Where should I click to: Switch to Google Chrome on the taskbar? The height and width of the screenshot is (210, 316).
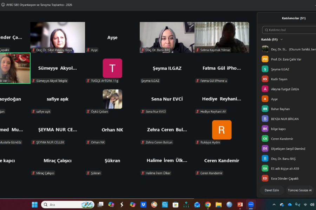(208, 204)
